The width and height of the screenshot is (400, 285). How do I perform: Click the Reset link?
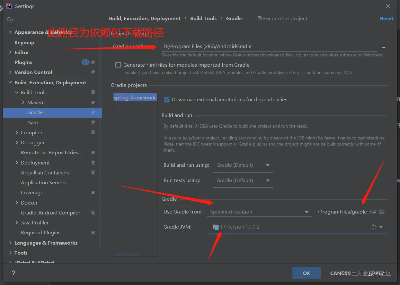387,19
